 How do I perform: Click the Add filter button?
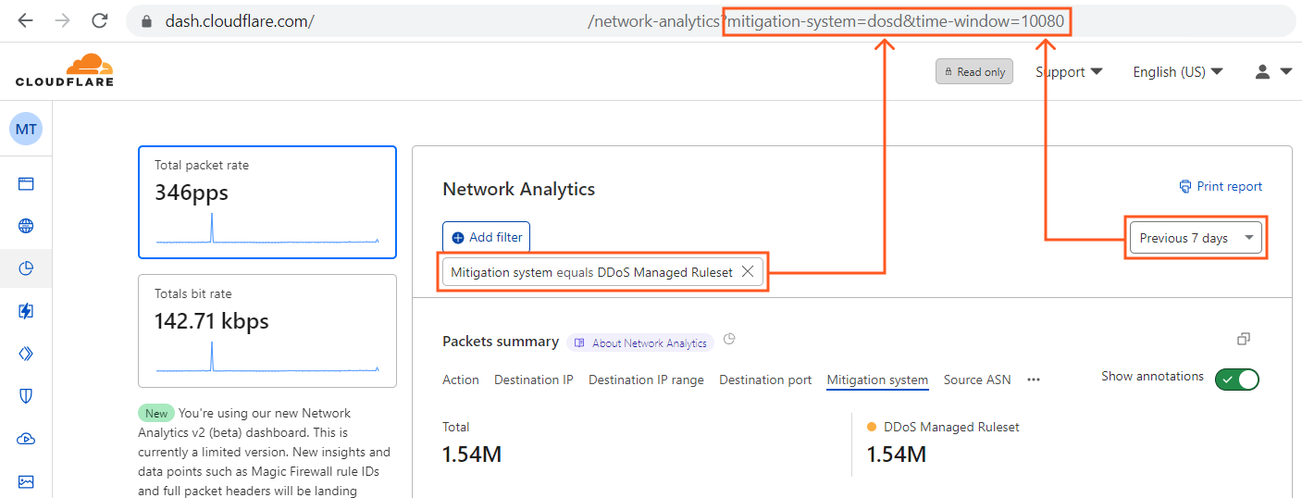[x=486, y=237]
